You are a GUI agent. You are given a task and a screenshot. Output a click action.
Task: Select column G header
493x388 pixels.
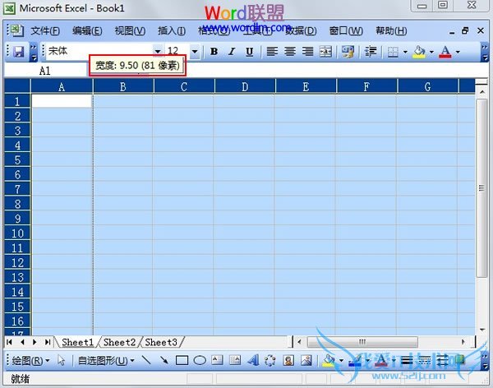pos(427,86)
